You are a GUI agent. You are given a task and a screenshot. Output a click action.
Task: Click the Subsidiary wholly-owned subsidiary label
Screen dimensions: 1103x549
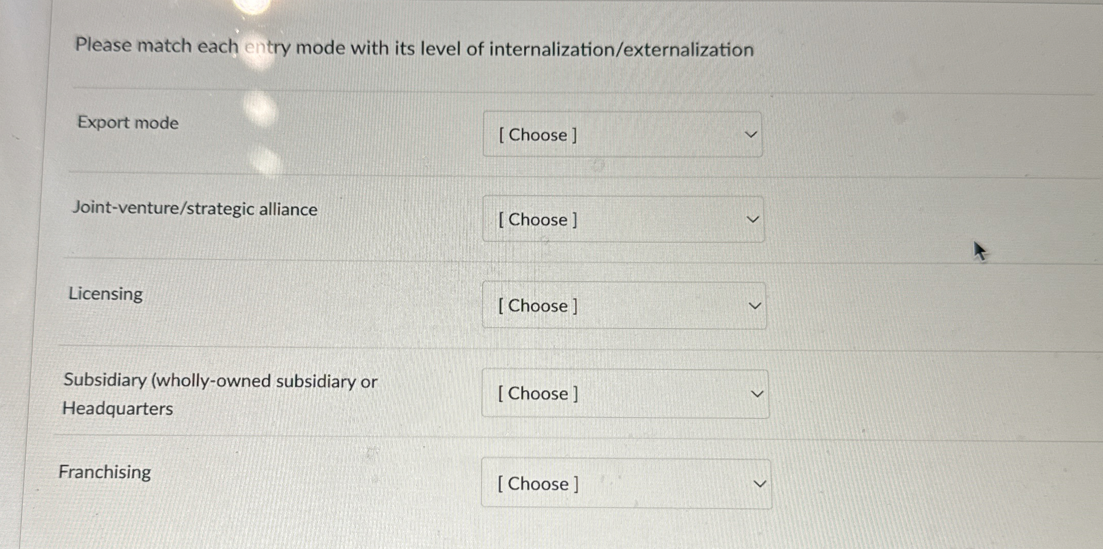220,381
